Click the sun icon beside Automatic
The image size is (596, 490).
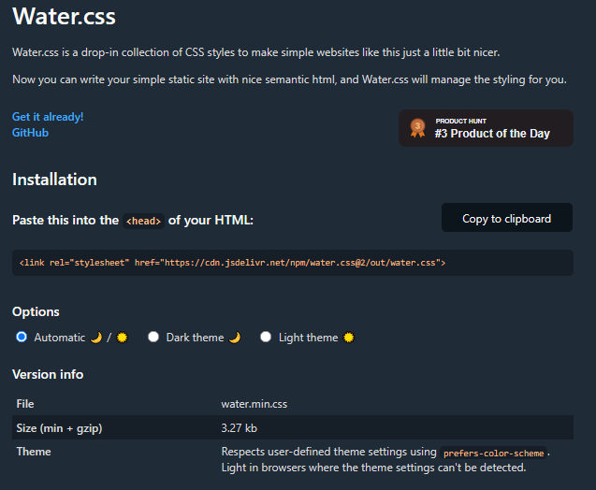tap(122, 338)
